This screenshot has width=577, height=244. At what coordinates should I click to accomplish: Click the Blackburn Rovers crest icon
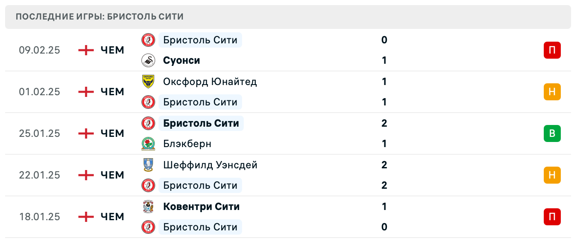[148, 144]
